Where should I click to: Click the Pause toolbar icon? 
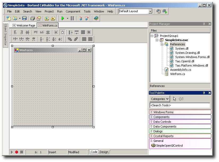(72, 18)
